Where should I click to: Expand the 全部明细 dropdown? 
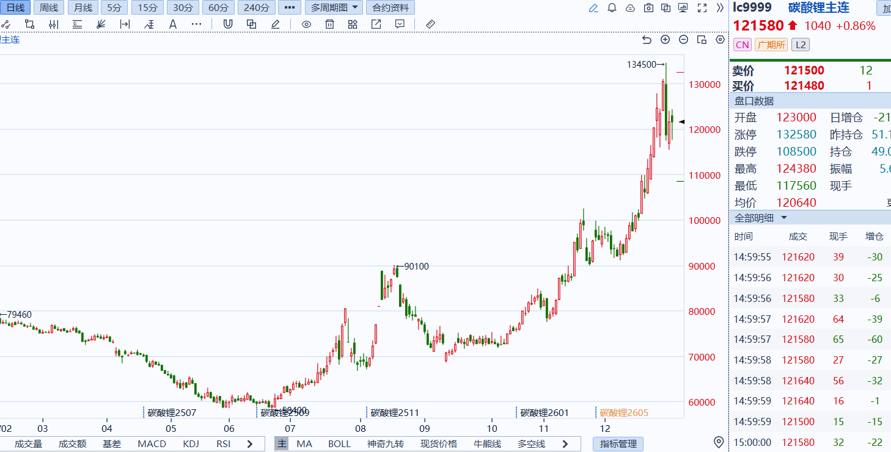(x=761, y=218)
